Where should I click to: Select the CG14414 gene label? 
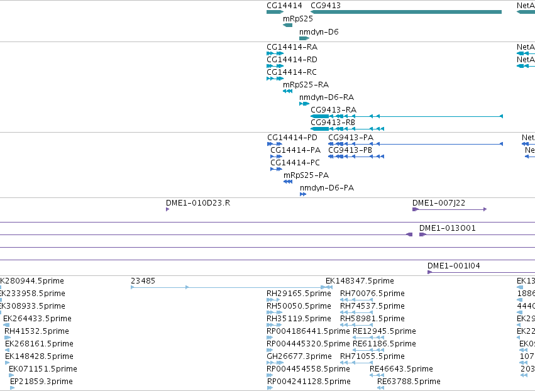pyautogui.click(x=284, y=6)
